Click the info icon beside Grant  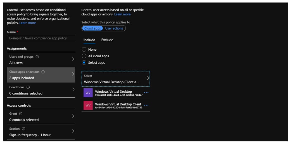tap(21, 114)
